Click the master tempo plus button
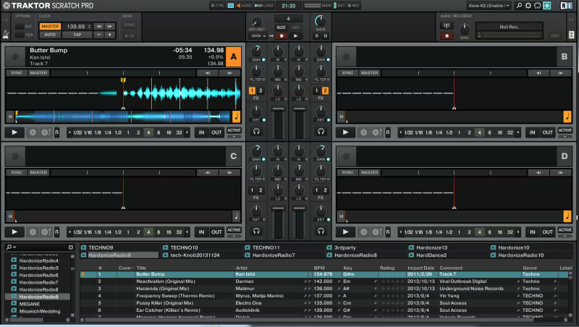 coord(109,35)
